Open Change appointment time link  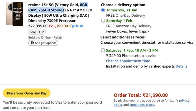pyautogui.click(x=128, y=61)
